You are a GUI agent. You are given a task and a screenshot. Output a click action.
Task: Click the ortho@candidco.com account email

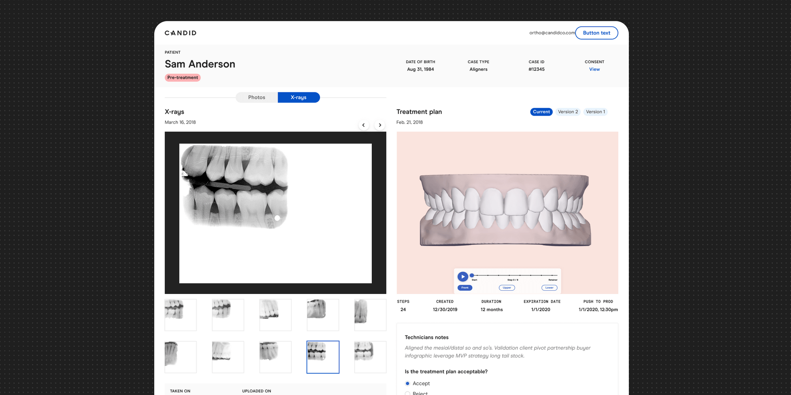[x=552, y=33]
